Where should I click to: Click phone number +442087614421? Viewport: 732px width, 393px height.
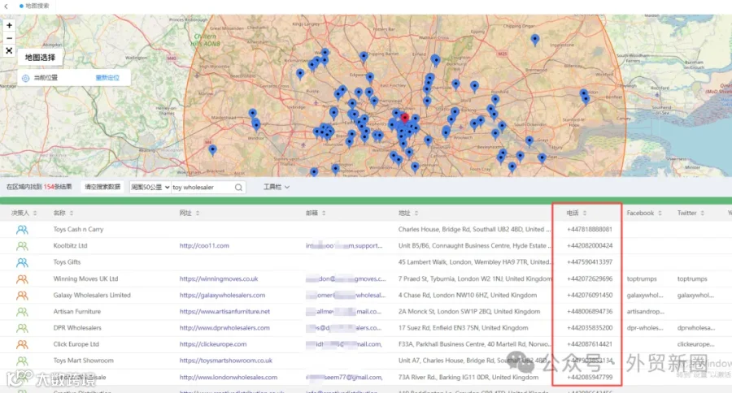click(x=590, y=344)
